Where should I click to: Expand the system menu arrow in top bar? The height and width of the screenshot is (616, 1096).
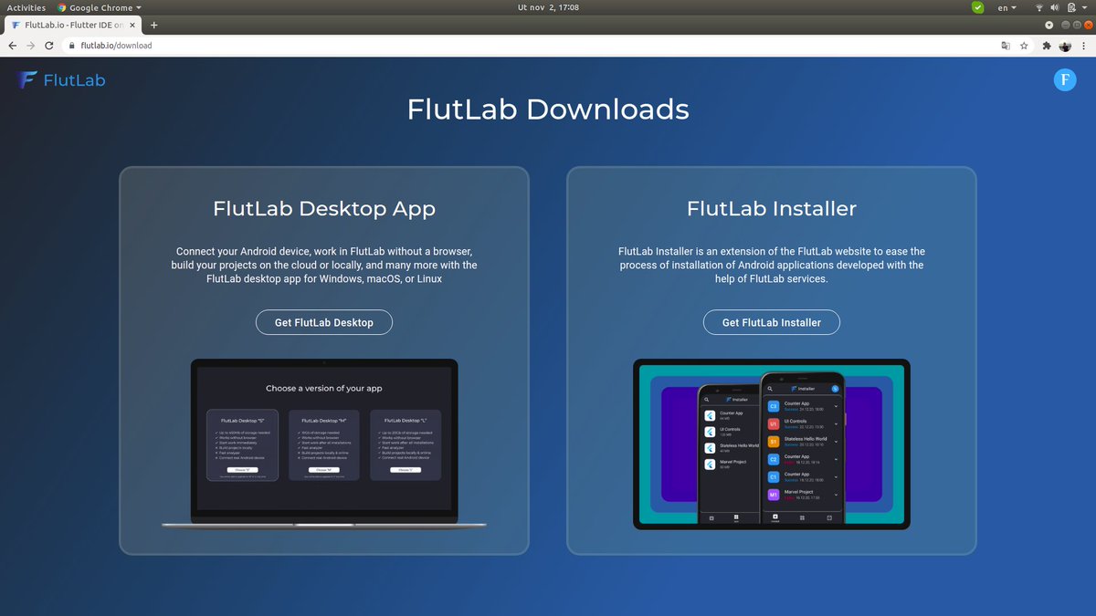[x=1085, y=7]
